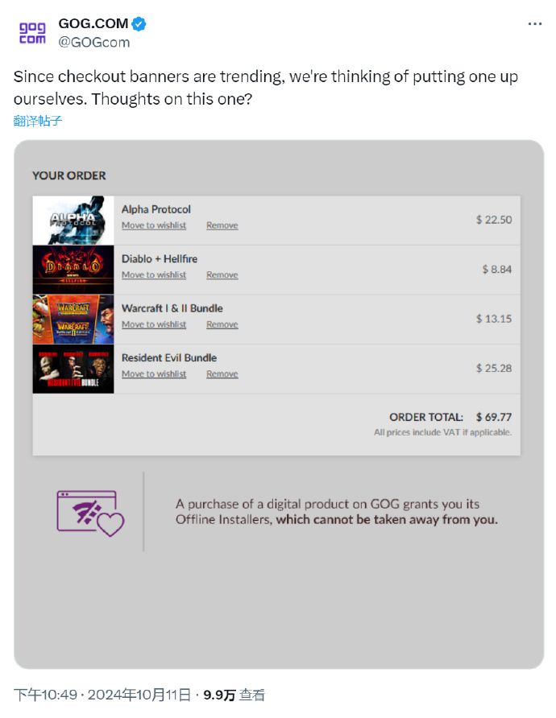This screenshot has height=718, width=556.
Task: Click the Resident Evil Bundle thumbnail
Action: tap(73, 369)
